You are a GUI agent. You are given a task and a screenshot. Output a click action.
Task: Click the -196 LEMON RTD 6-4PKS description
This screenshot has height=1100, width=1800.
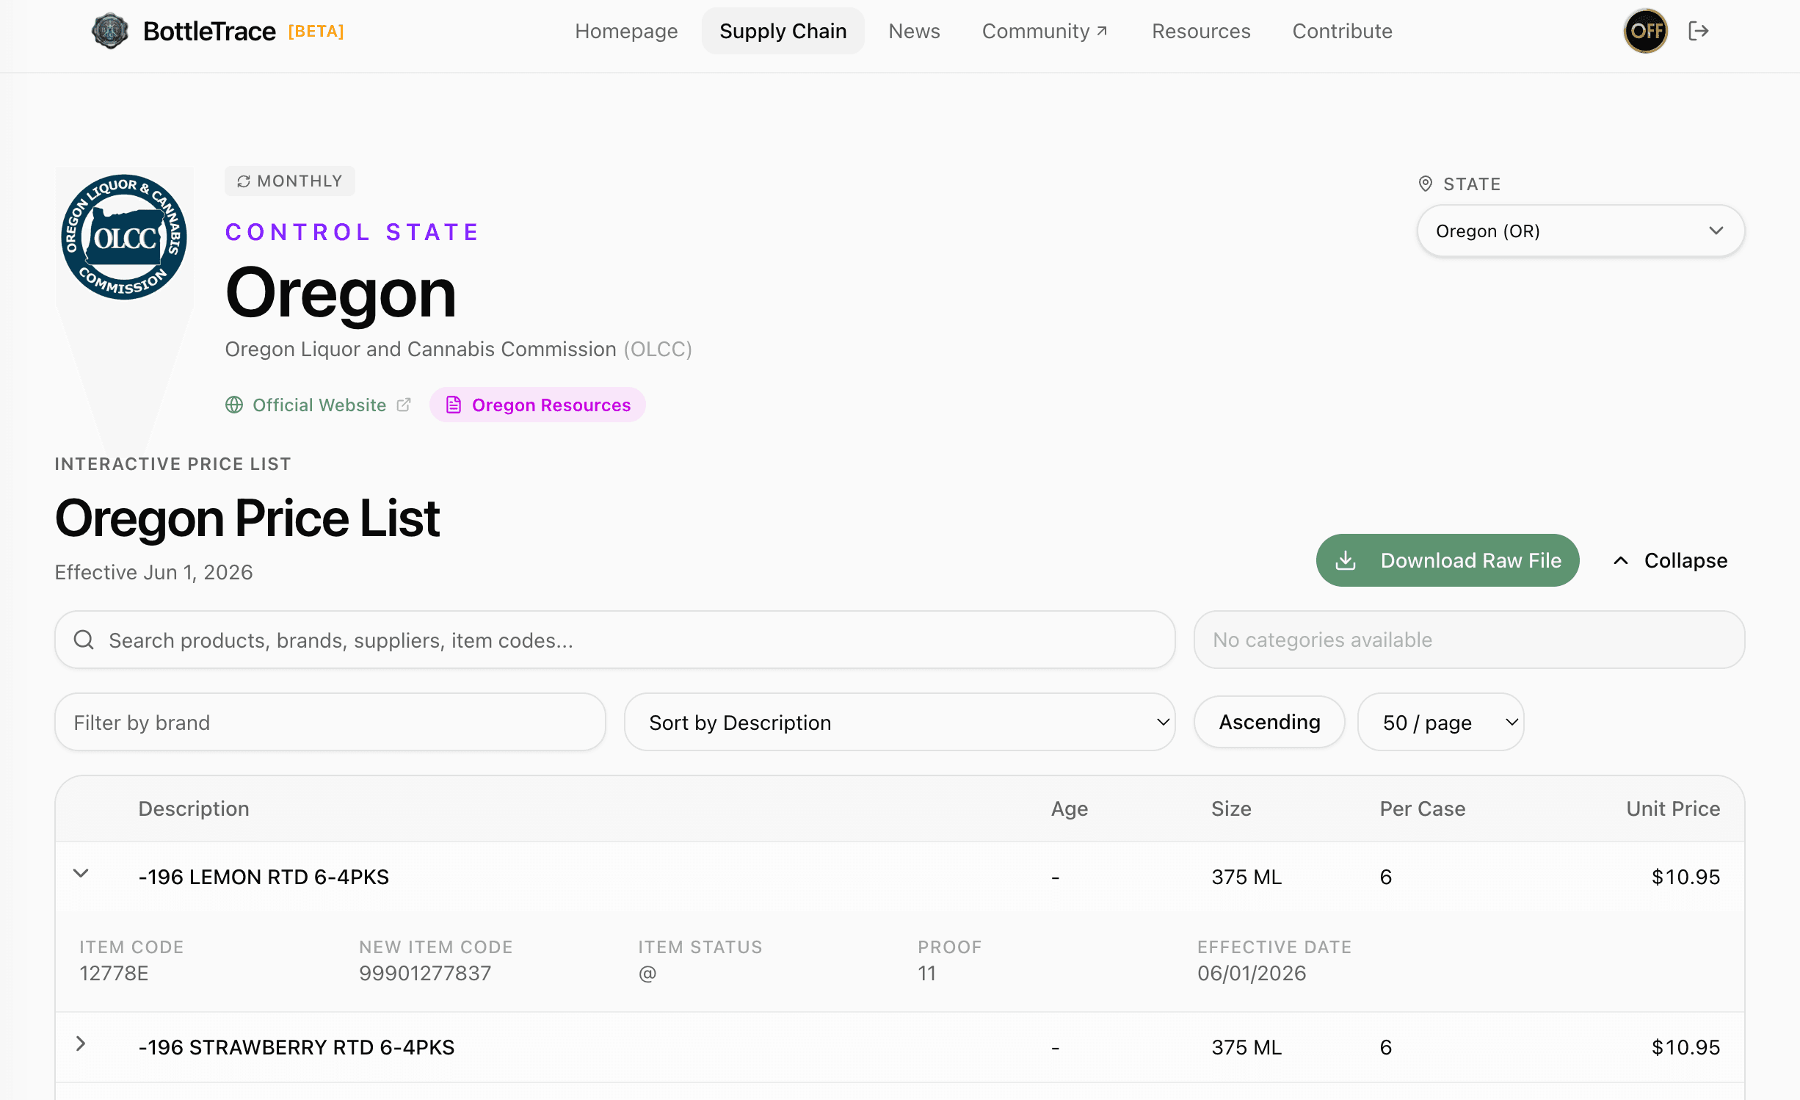264,878
